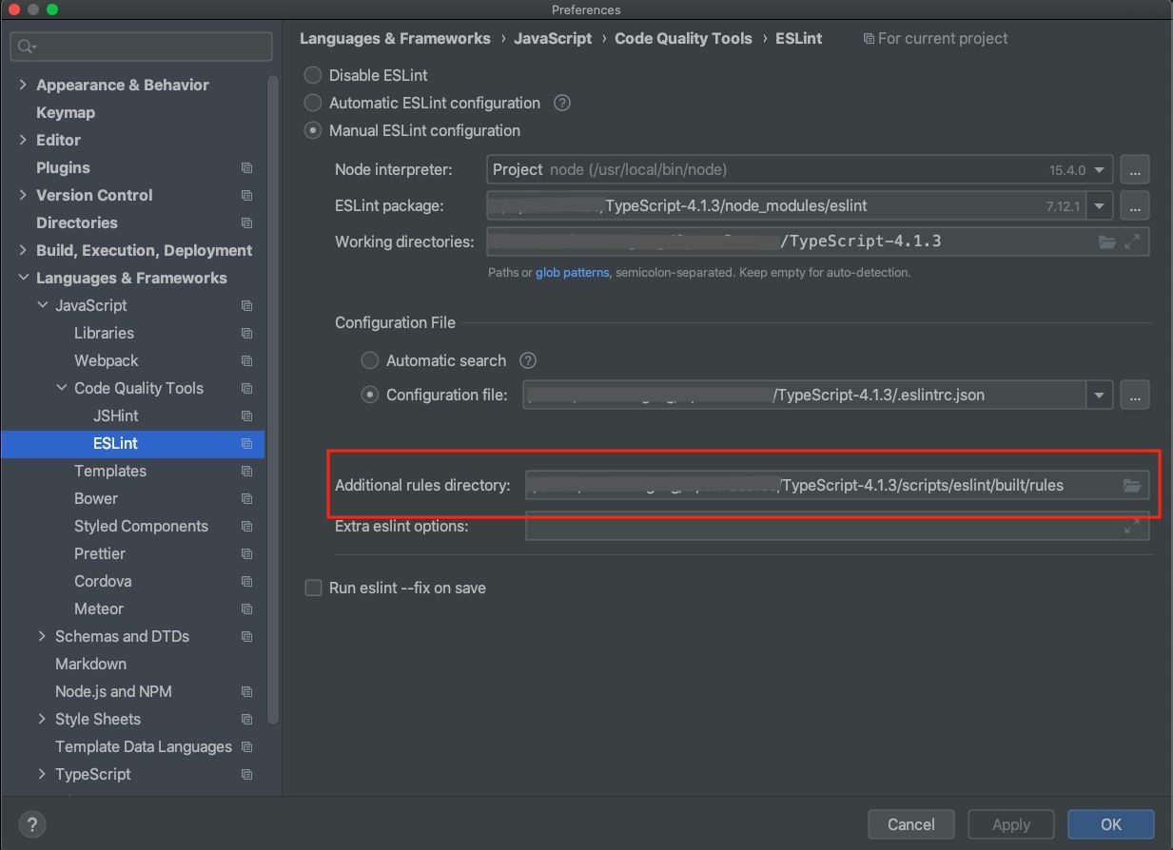Select the Automatic search radio button
Screen dimensions: 1173x850
tap(369, 360)
